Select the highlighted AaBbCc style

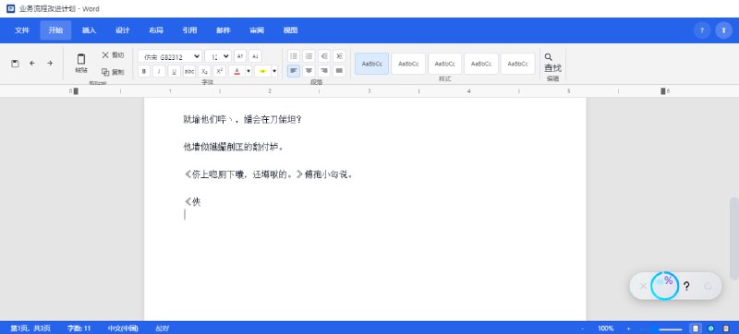coord(372,64)
